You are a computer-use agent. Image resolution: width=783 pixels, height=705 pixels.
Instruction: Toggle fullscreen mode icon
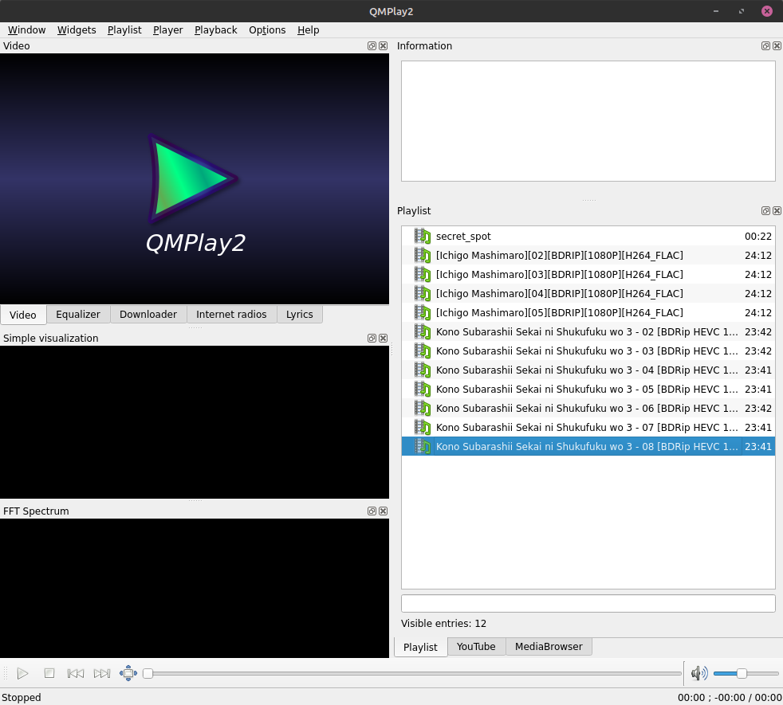point(128,674)
